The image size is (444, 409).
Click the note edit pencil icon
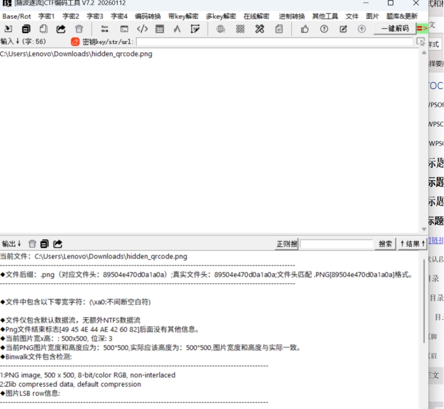click(x=343, y=29)
